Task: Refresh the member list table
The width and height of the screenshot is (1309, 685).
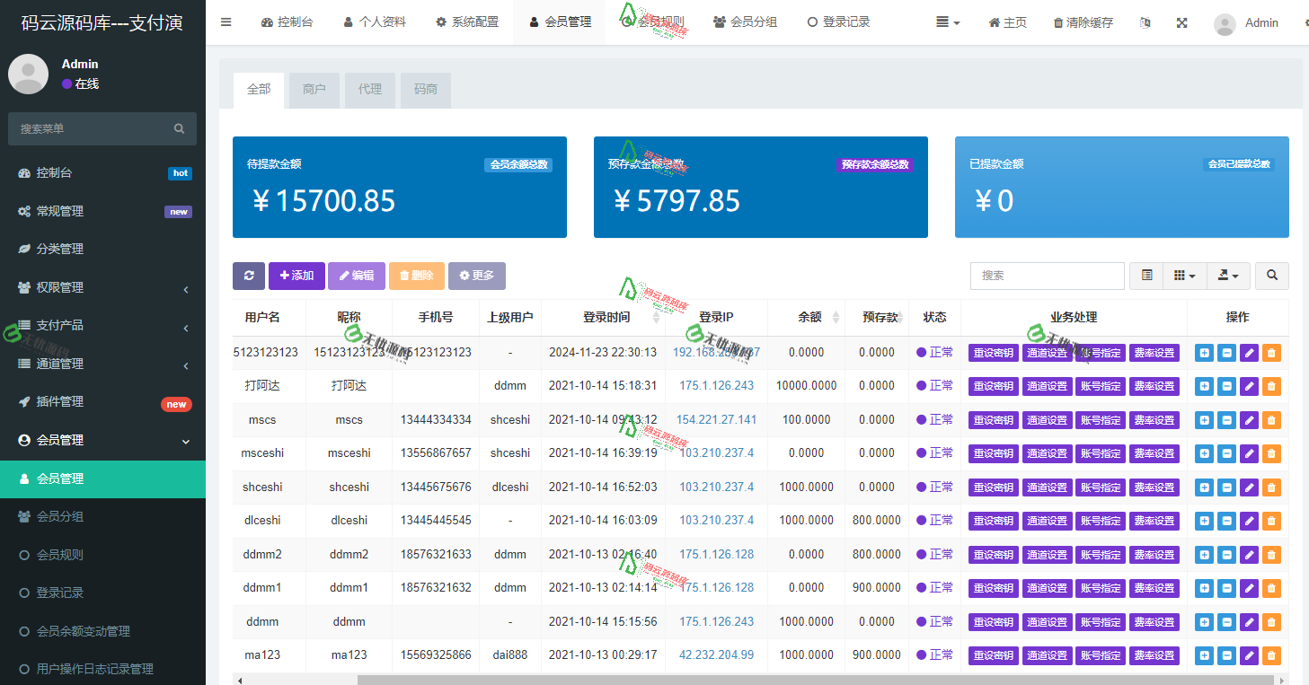Action: tap(249, 276)
